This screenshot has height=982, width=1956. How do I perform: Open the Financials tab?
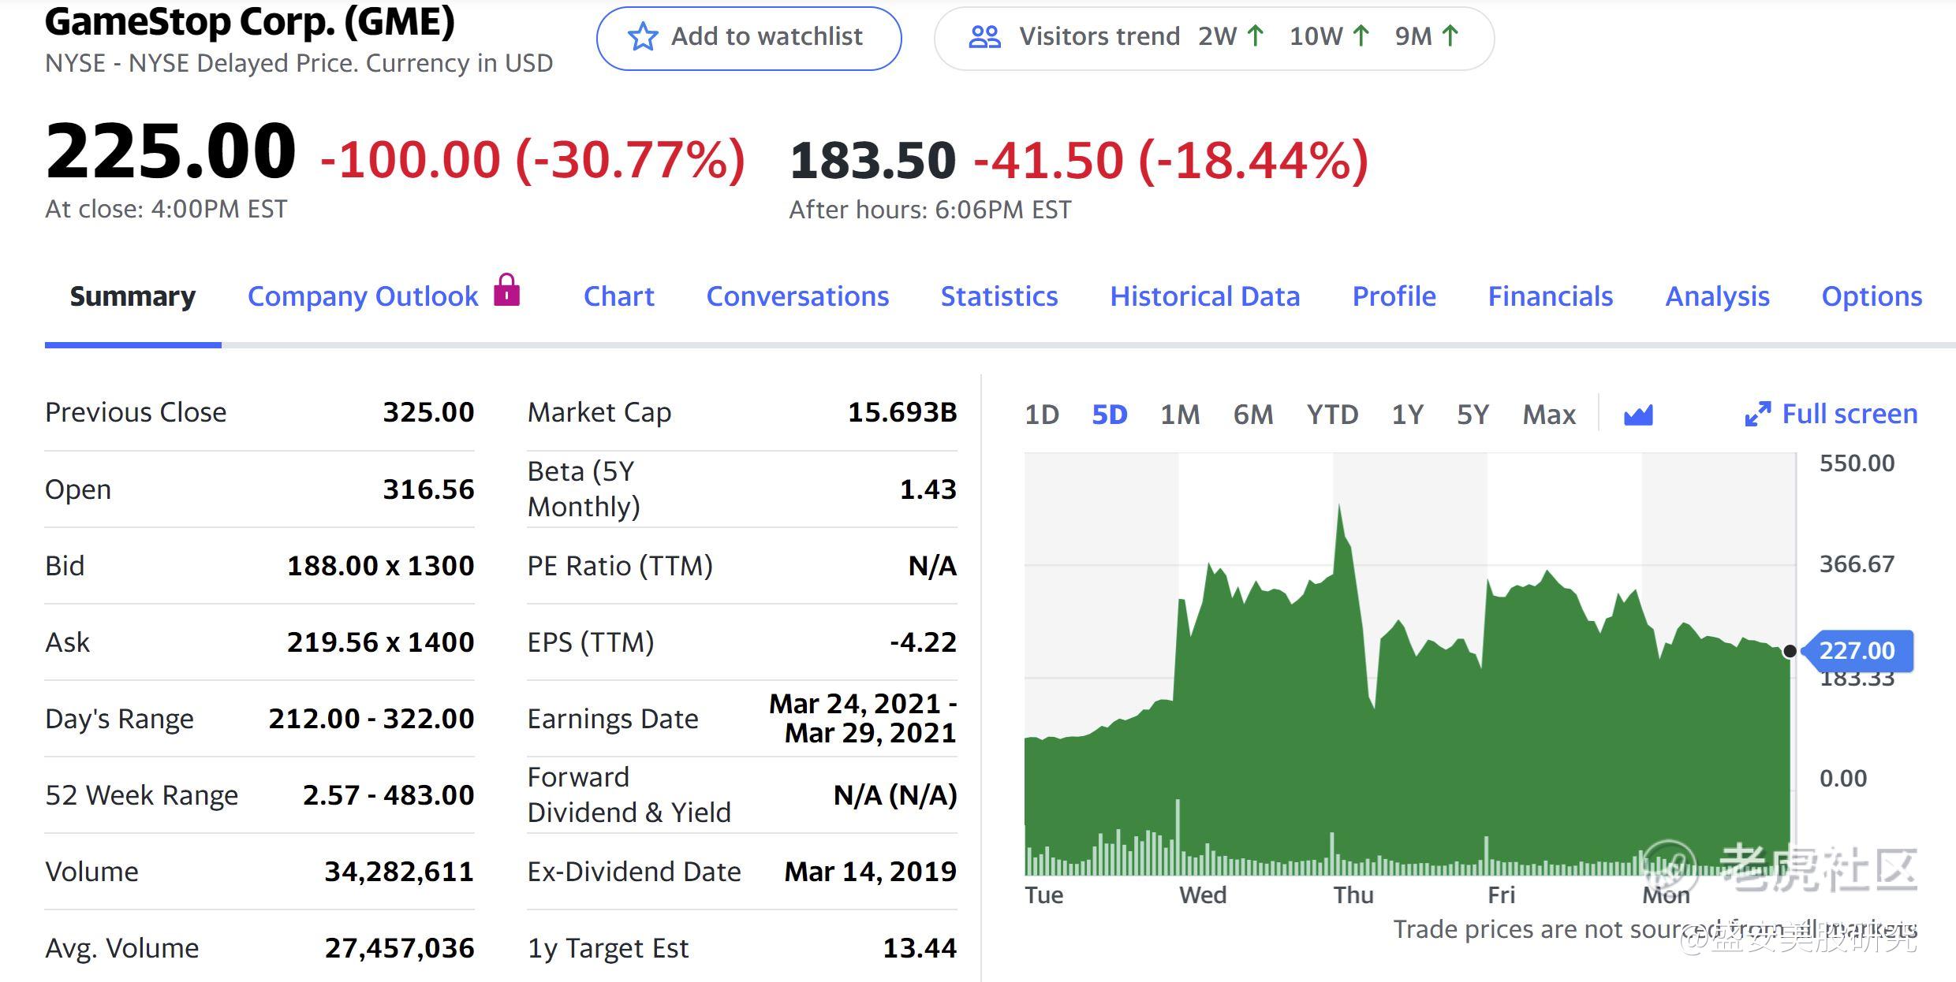coord(1551,296)
